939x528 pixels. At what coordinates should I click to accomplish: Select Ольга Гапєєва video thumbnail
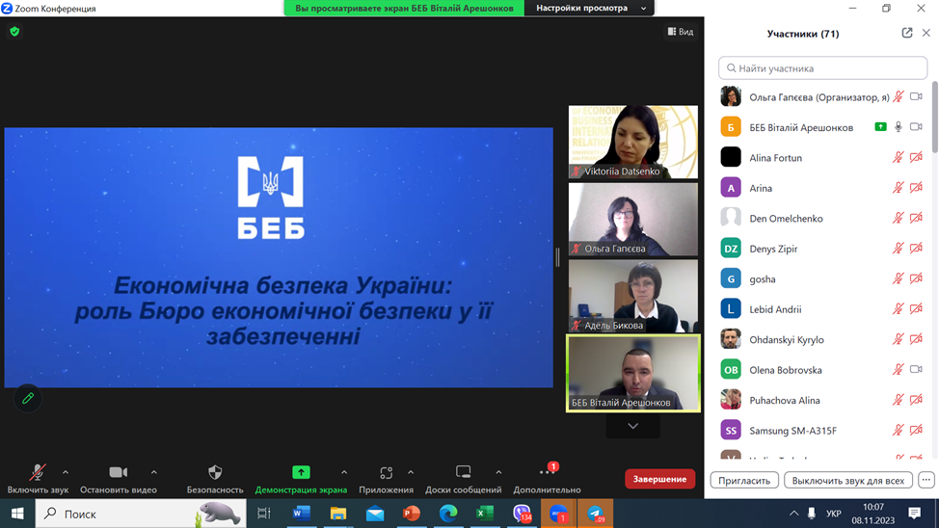633,219
